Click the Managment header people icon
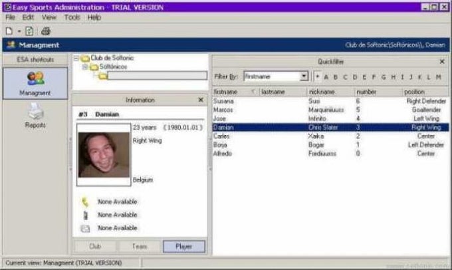 point(11,45)
